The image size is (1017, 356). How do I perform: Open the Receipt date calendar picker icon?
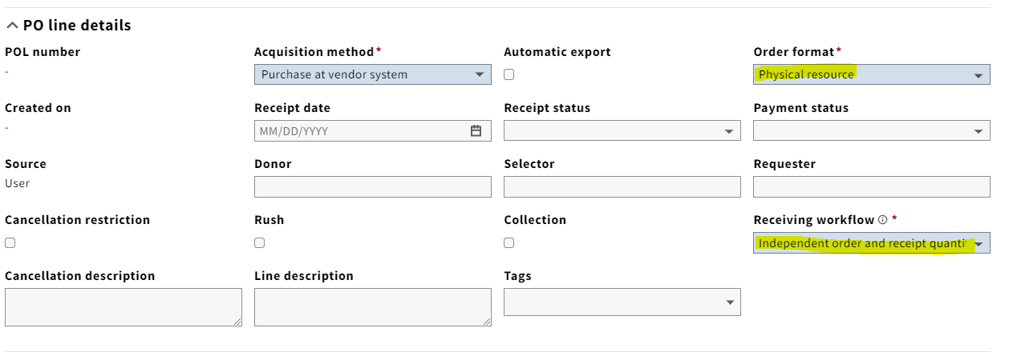tap(476, 130)
